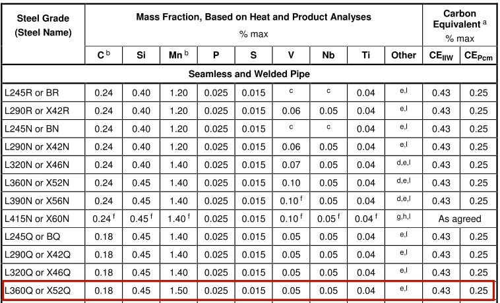Click the "Ti" column header
The height and width of the screenshot is (303, 500).
click(366, 56)
